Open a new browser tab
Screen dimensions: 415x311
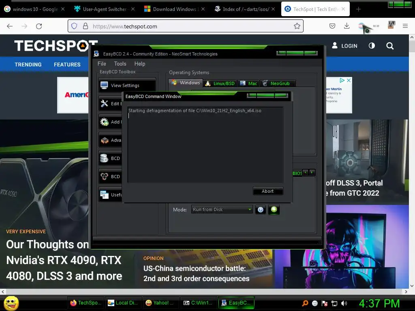click(358, 9)
